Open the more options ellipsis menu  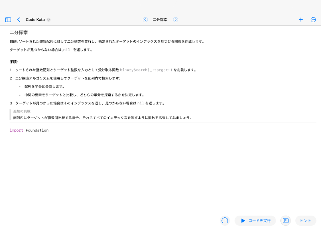[x=313, y=19]
